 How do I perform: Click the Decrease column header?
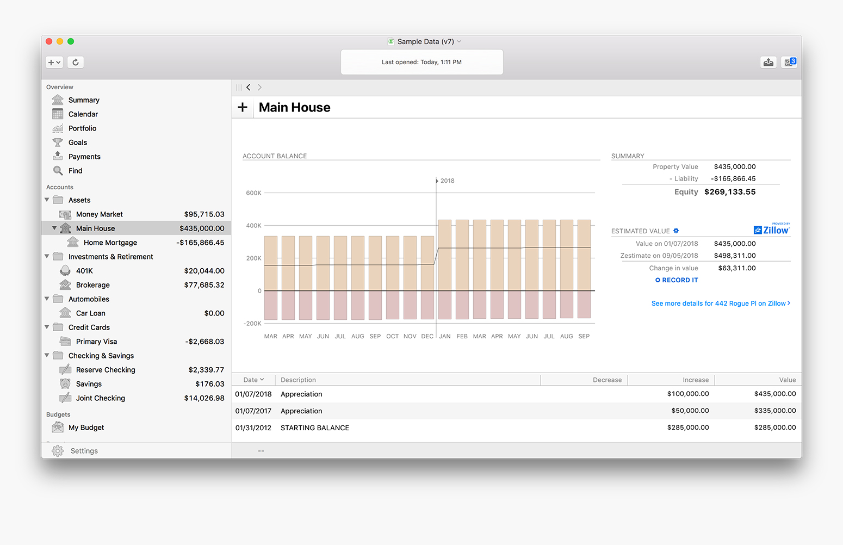[584, 380]
